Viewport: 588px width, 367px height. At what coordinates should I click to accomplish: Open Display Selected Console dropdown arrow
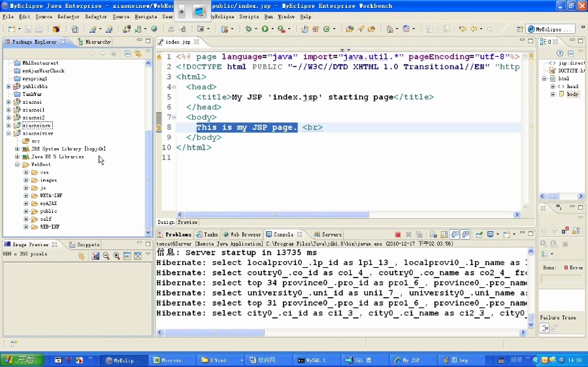(x=497, y=234)
